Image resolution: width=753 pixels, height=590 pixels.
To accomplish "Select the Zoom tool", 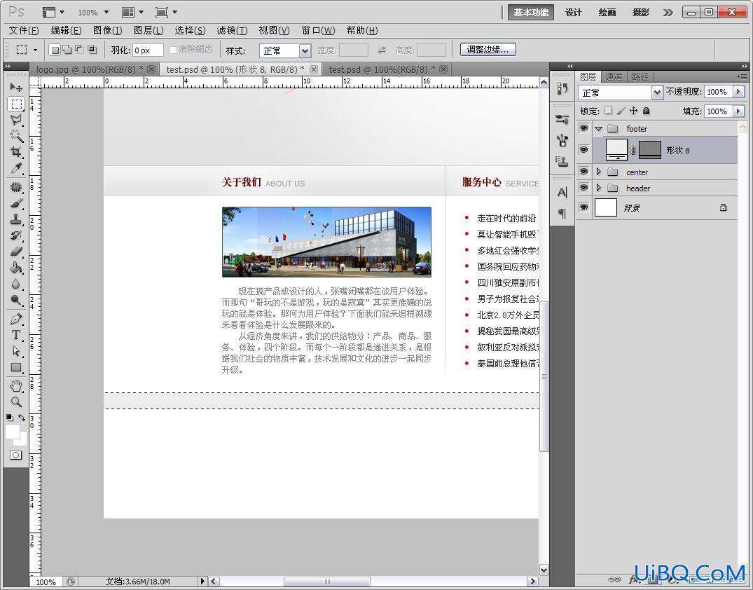I will pos(16,402).
